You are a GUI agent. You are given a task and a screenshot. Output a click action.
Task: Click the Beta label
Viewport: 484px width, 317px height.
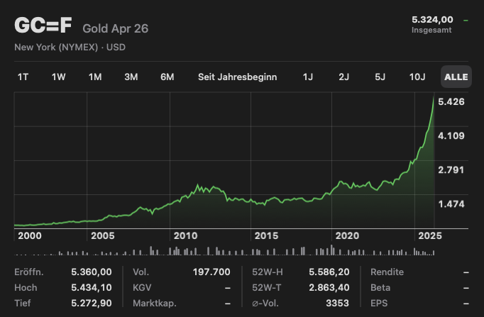tap(380, 288)
